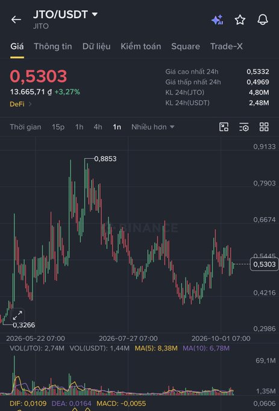This screenshot has width=279, height=411.
Task: Tap the KL 24h(JTO) value 4,80M
Action: tap(259, 92)
